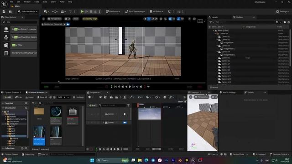The image size is (292, 164).
Task: Collapse the Main (Editor) world node
Action: tap(214, 31)
